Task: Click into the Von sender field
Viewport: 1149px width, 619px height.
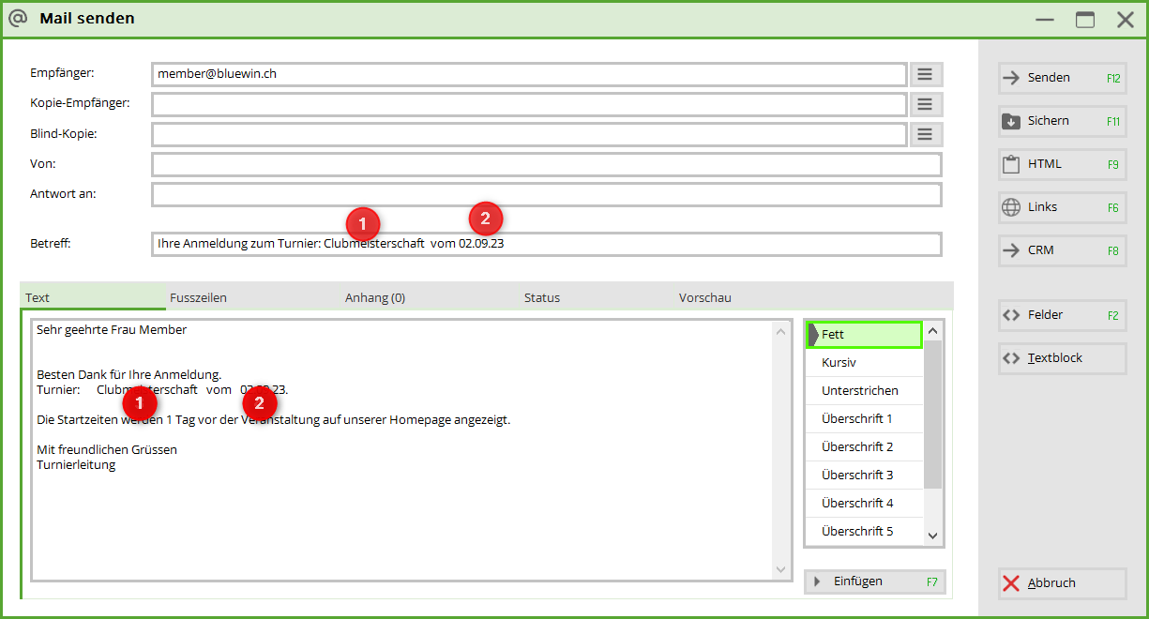Action: click(546, 164)
